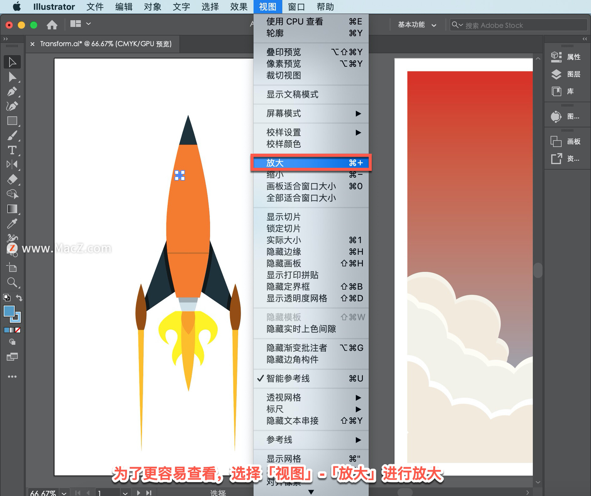591x496 pixels.
Task: Choose the Eyedropper tool
Action: point(12,224)
